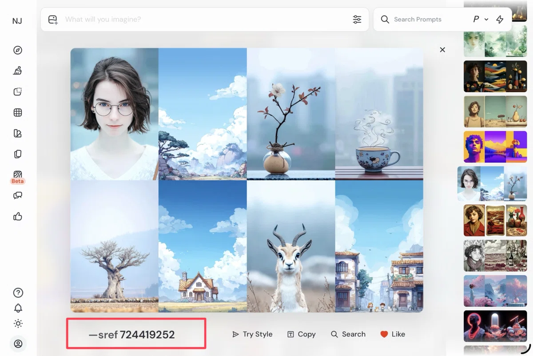Click the add image icon in prompt bar
Screen dimensions: 533x356
(x=53, y=20)
